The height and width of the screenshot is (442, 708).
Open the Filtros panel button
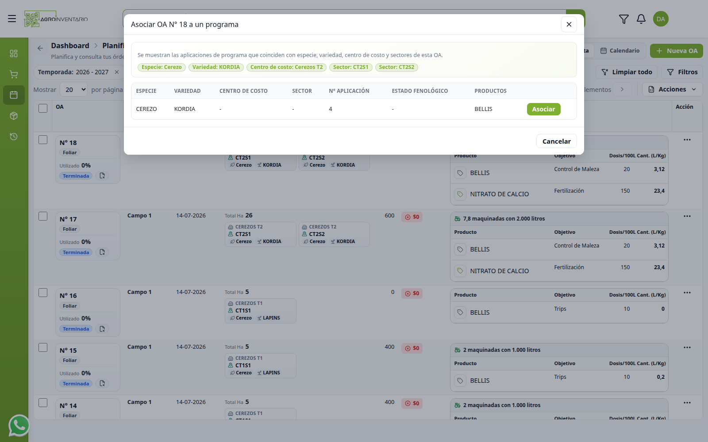(682, 72)
